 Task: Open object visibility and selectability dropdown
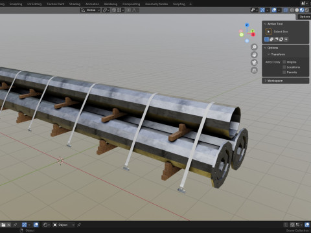coord(254,10)
